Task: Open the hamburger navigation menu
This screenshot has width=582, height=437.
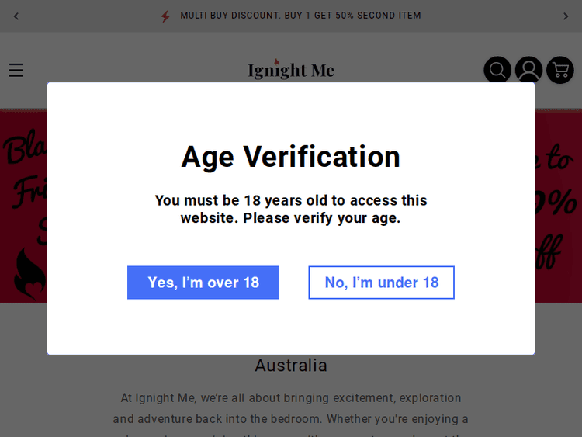Action: coord(16,71)
